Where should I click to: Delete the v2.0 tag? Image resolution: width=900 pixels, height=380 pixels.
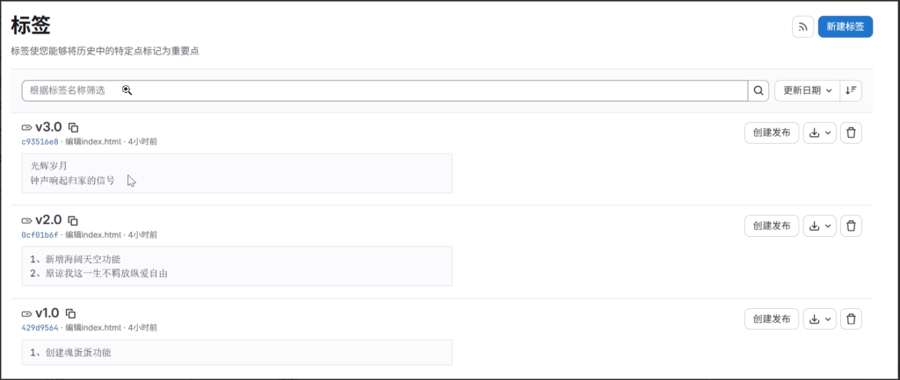pos(851,226)
